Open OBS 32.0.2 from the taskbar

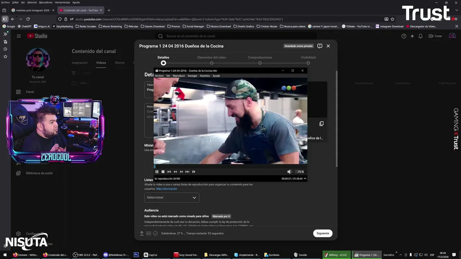click(x=86, y=255)
